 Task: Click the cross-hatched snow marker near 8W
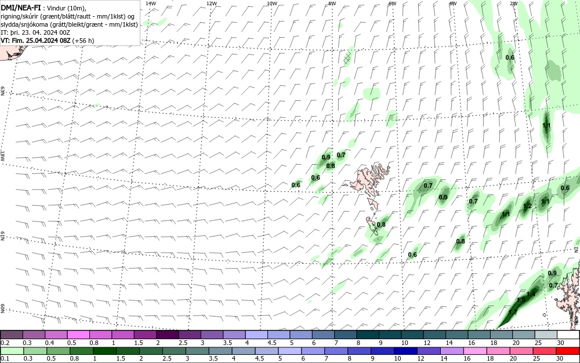click(x=347, y=59)
